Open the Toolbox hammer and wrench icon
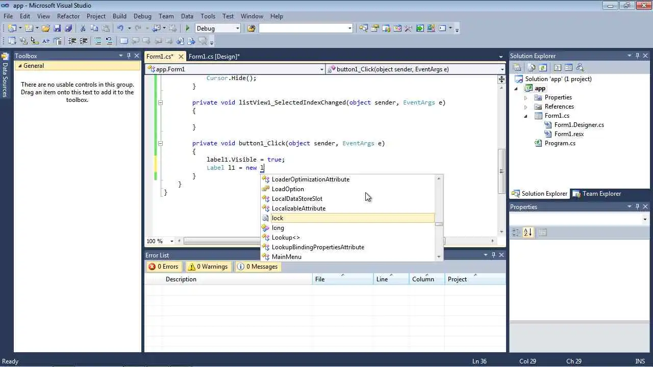The image size is (653, 367). 408,29
